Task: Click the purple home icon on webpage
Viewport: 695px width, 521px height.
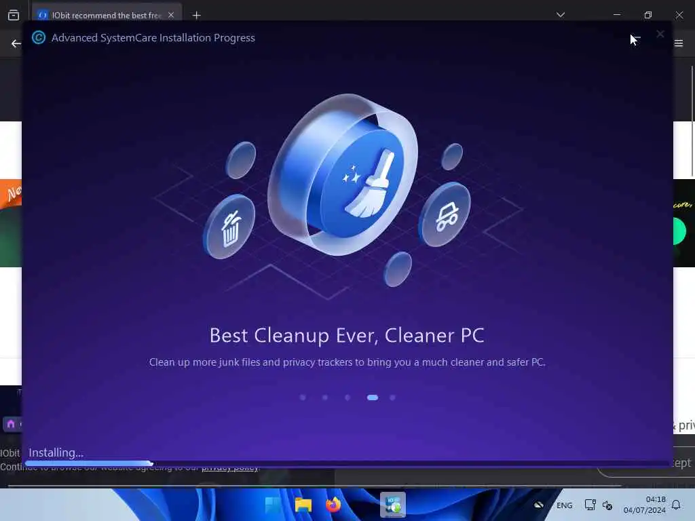Action: (x=11, y=424)
